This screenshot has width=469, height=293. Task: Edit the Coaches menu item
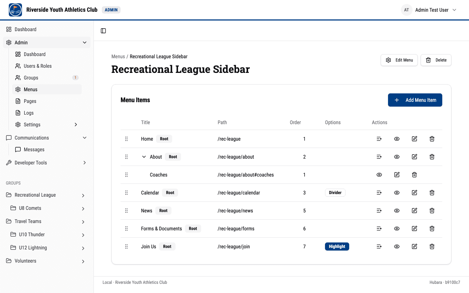[x=397, y=175]
